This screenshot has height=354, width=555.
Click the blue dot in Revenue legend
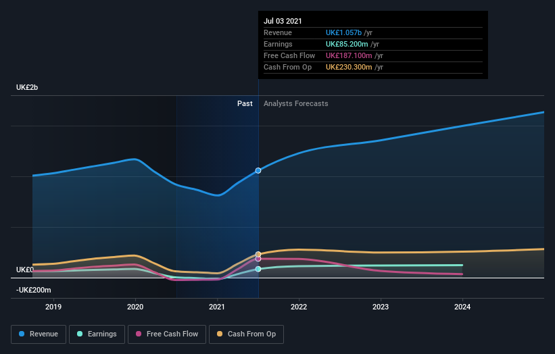pos(22,334)
